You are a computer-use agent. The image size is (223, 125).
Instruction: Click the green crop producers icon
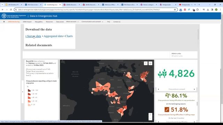[162, 73]
